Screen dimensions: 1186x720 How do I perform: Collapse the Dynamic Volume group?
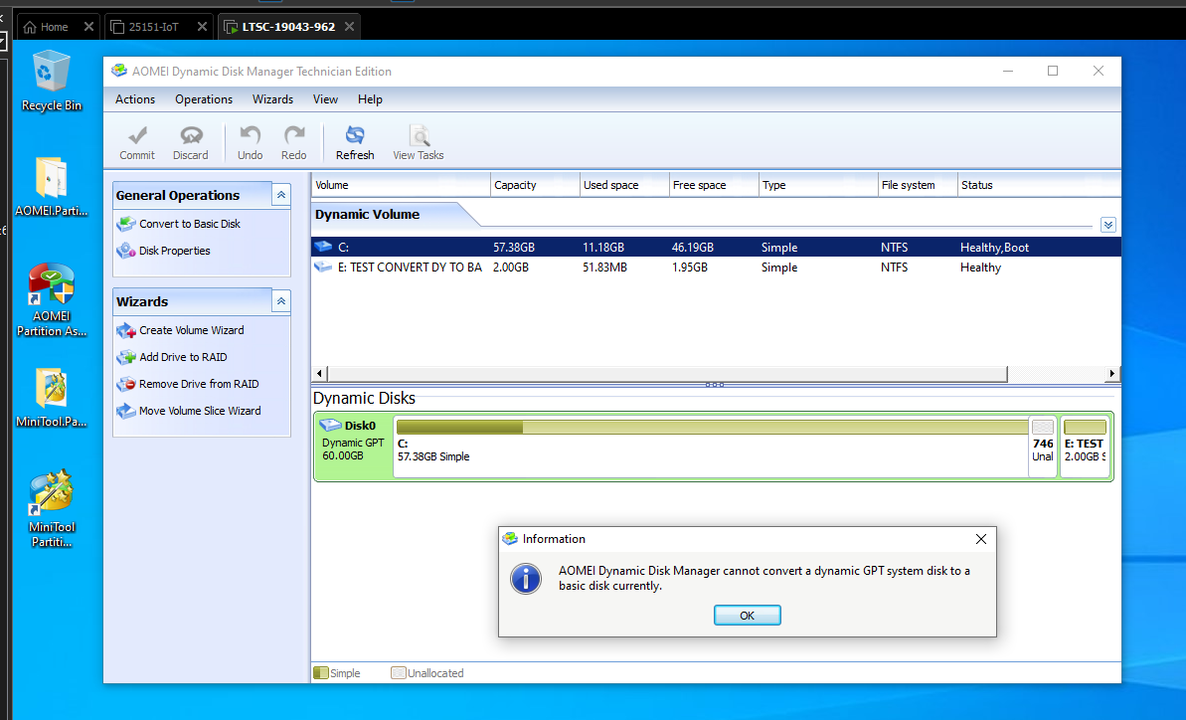pyautogui.click(x=1108, y=225)
